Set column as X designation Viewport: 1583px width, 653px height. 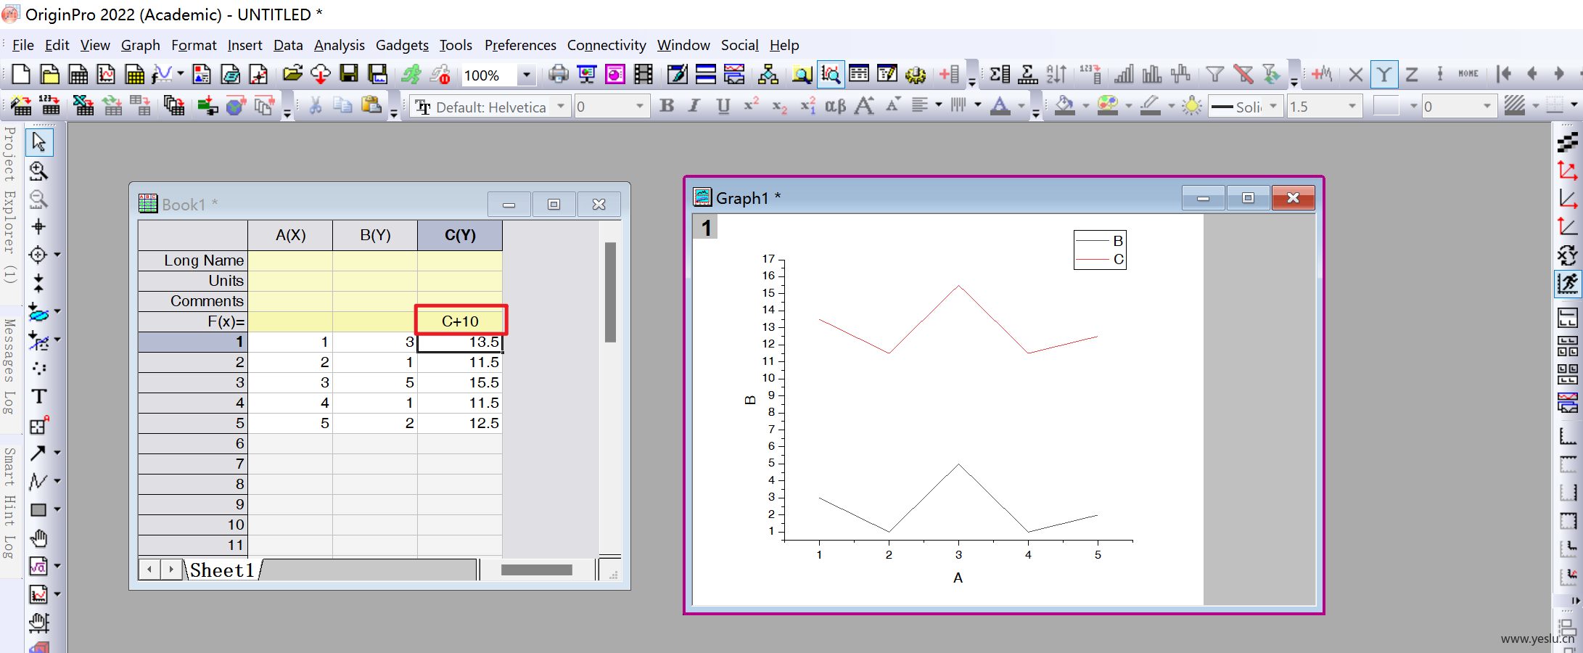tap(1355, 74)
